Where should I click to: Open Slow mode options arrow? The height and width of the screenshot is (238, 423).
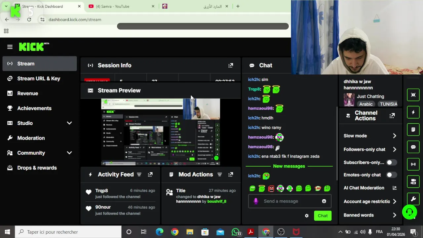pyautogui.click(x=394, y=136)
